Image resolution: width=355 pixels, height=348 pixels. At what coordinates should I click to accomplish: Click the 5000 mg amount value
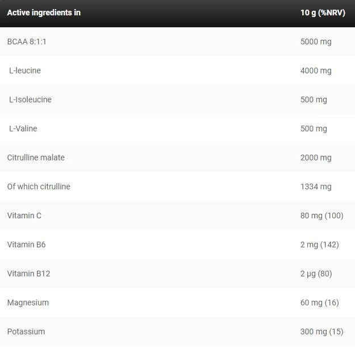(316, 42)
